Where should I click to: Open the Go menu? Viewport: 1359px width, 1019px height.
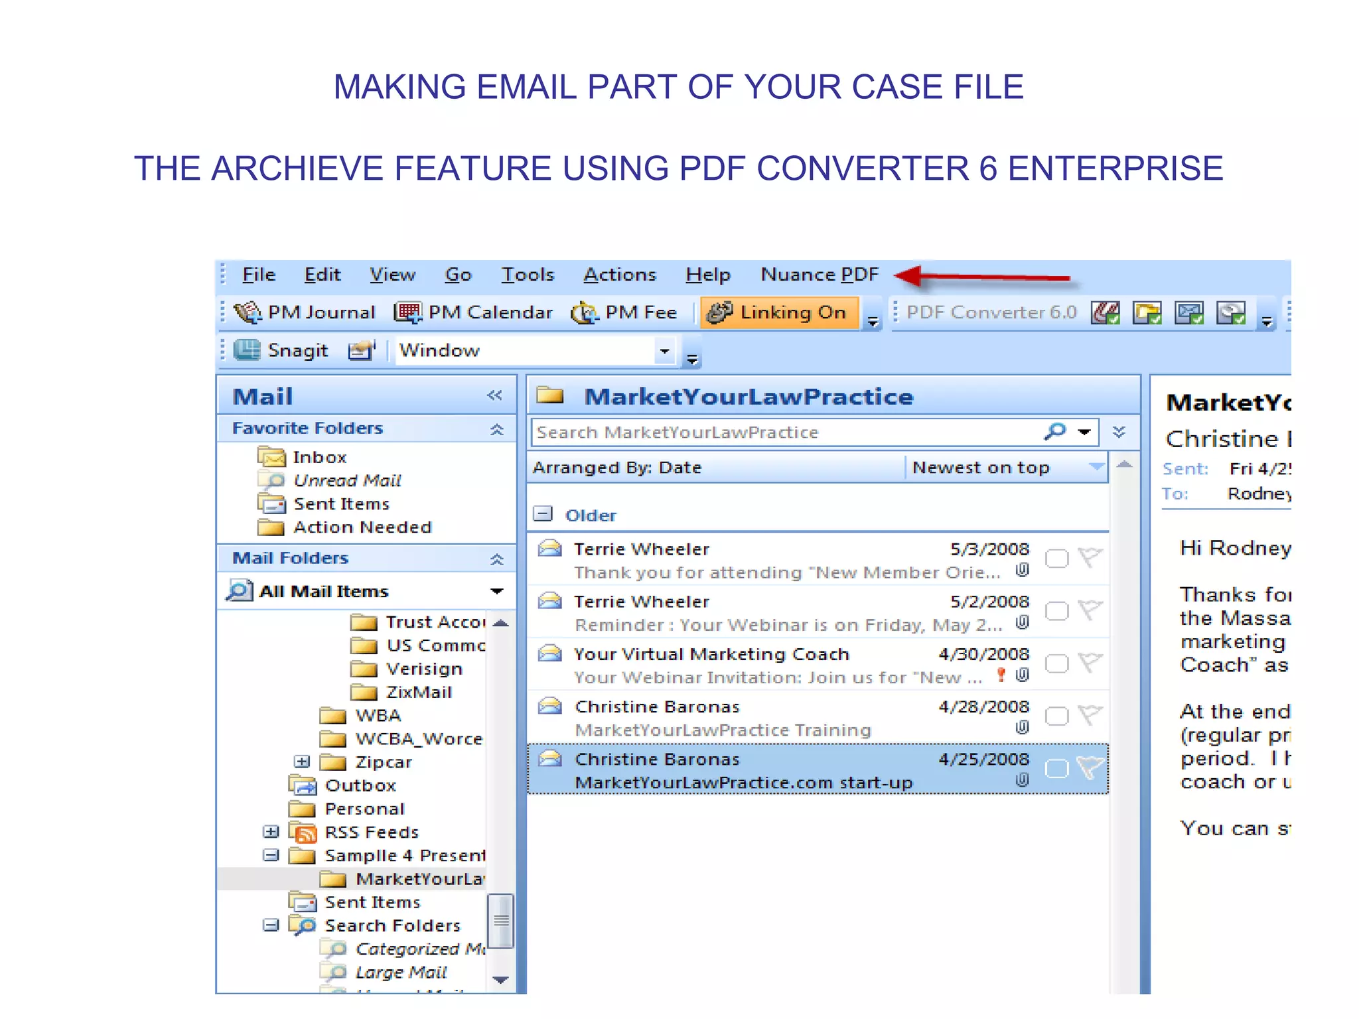(x=458, y=275)
